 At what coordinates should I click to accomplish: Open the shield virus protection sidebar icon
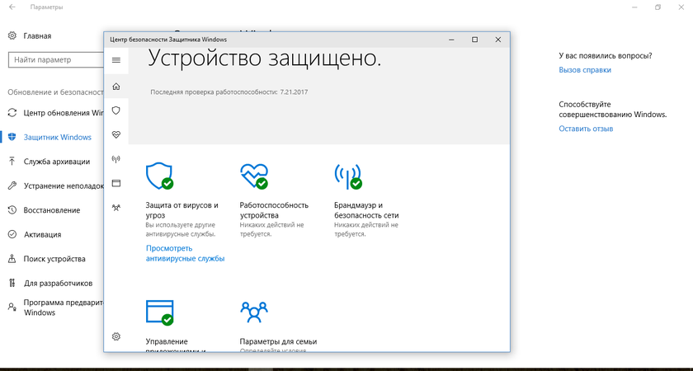[116, 110]
